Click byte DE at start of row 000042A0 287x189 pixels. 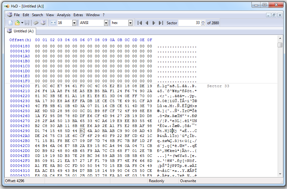pos(37,136)
